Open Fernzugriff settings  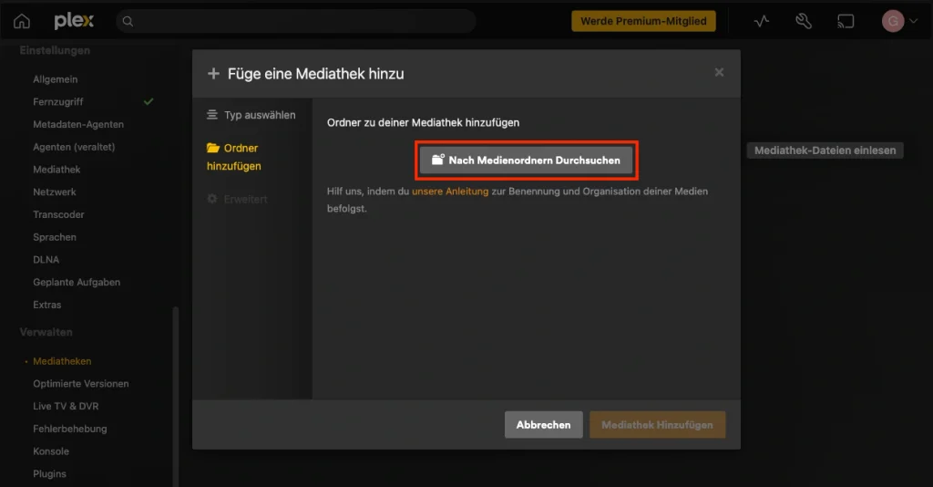point(57,102)
